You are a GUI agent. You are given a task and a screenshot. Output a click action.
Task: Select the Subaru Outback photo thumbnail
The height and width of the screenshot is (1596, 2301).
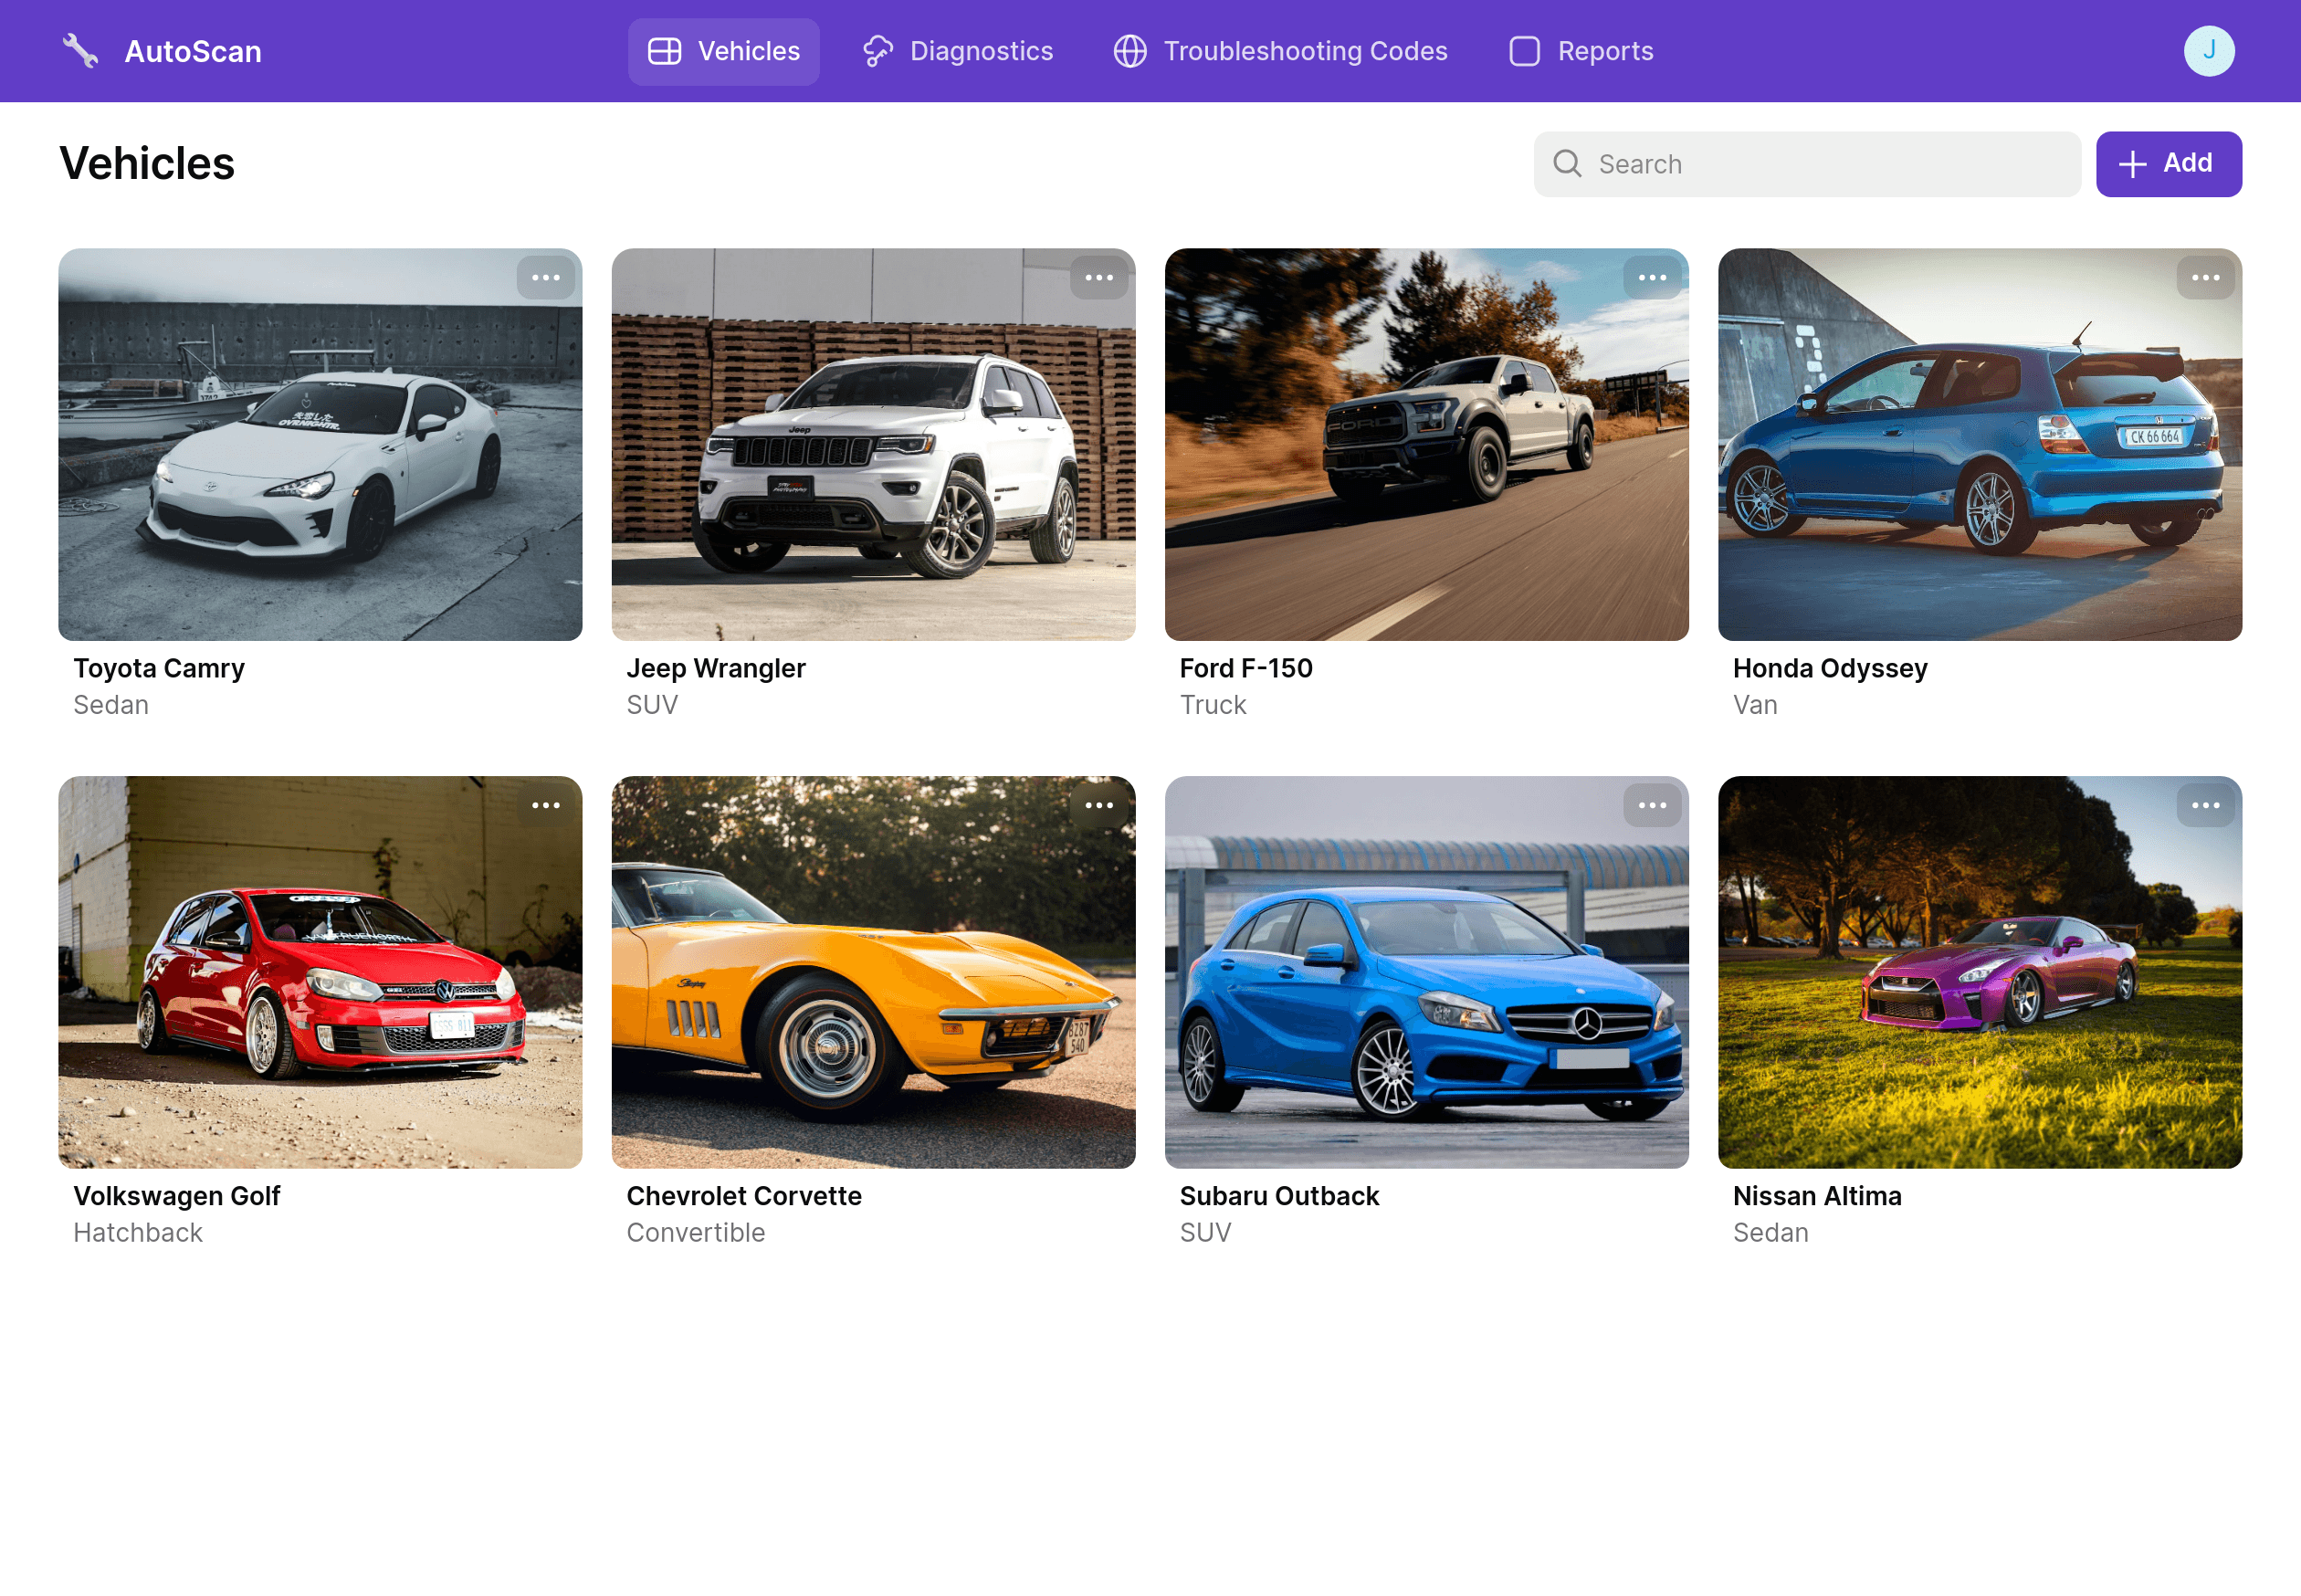1426,972
